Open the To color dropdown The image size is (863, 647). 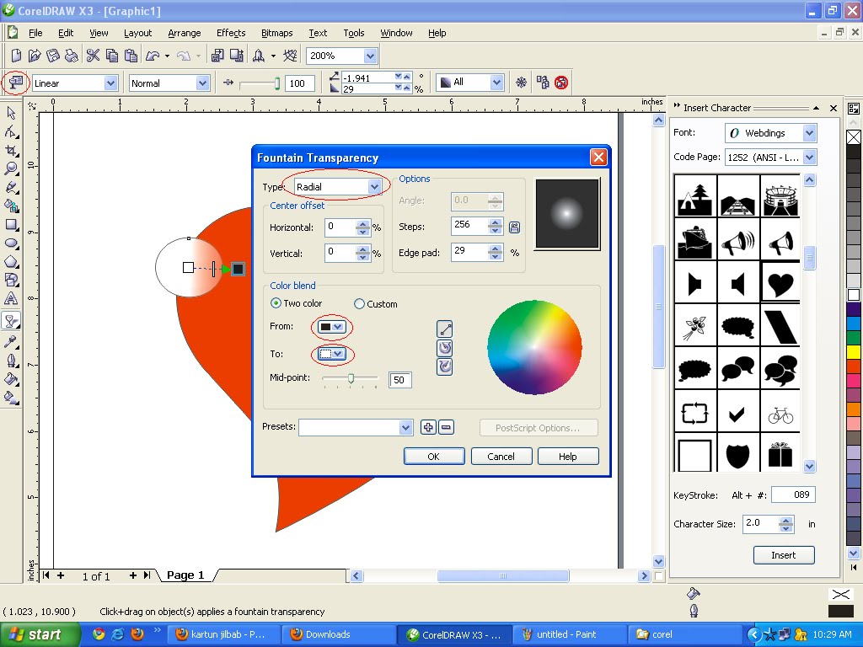(332, 354)
